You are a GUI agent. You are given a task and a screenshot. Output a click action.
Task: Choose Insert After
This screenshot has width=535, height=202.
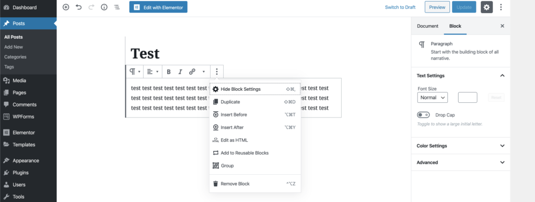pos(255,127)
